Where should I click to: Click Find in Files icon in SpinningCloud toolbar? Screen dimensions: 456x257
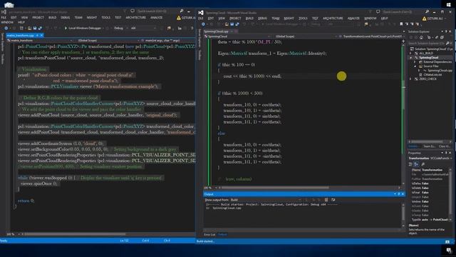[366, 24]
